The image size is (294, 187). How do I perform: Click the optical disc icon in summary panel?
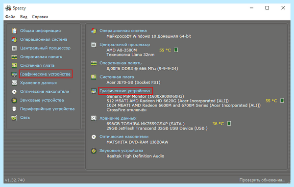(94, 137)
